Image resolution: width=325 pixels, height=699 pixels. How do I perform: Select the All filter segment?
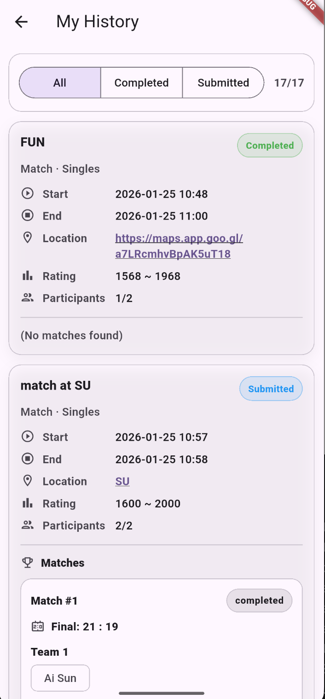(60, 83)
